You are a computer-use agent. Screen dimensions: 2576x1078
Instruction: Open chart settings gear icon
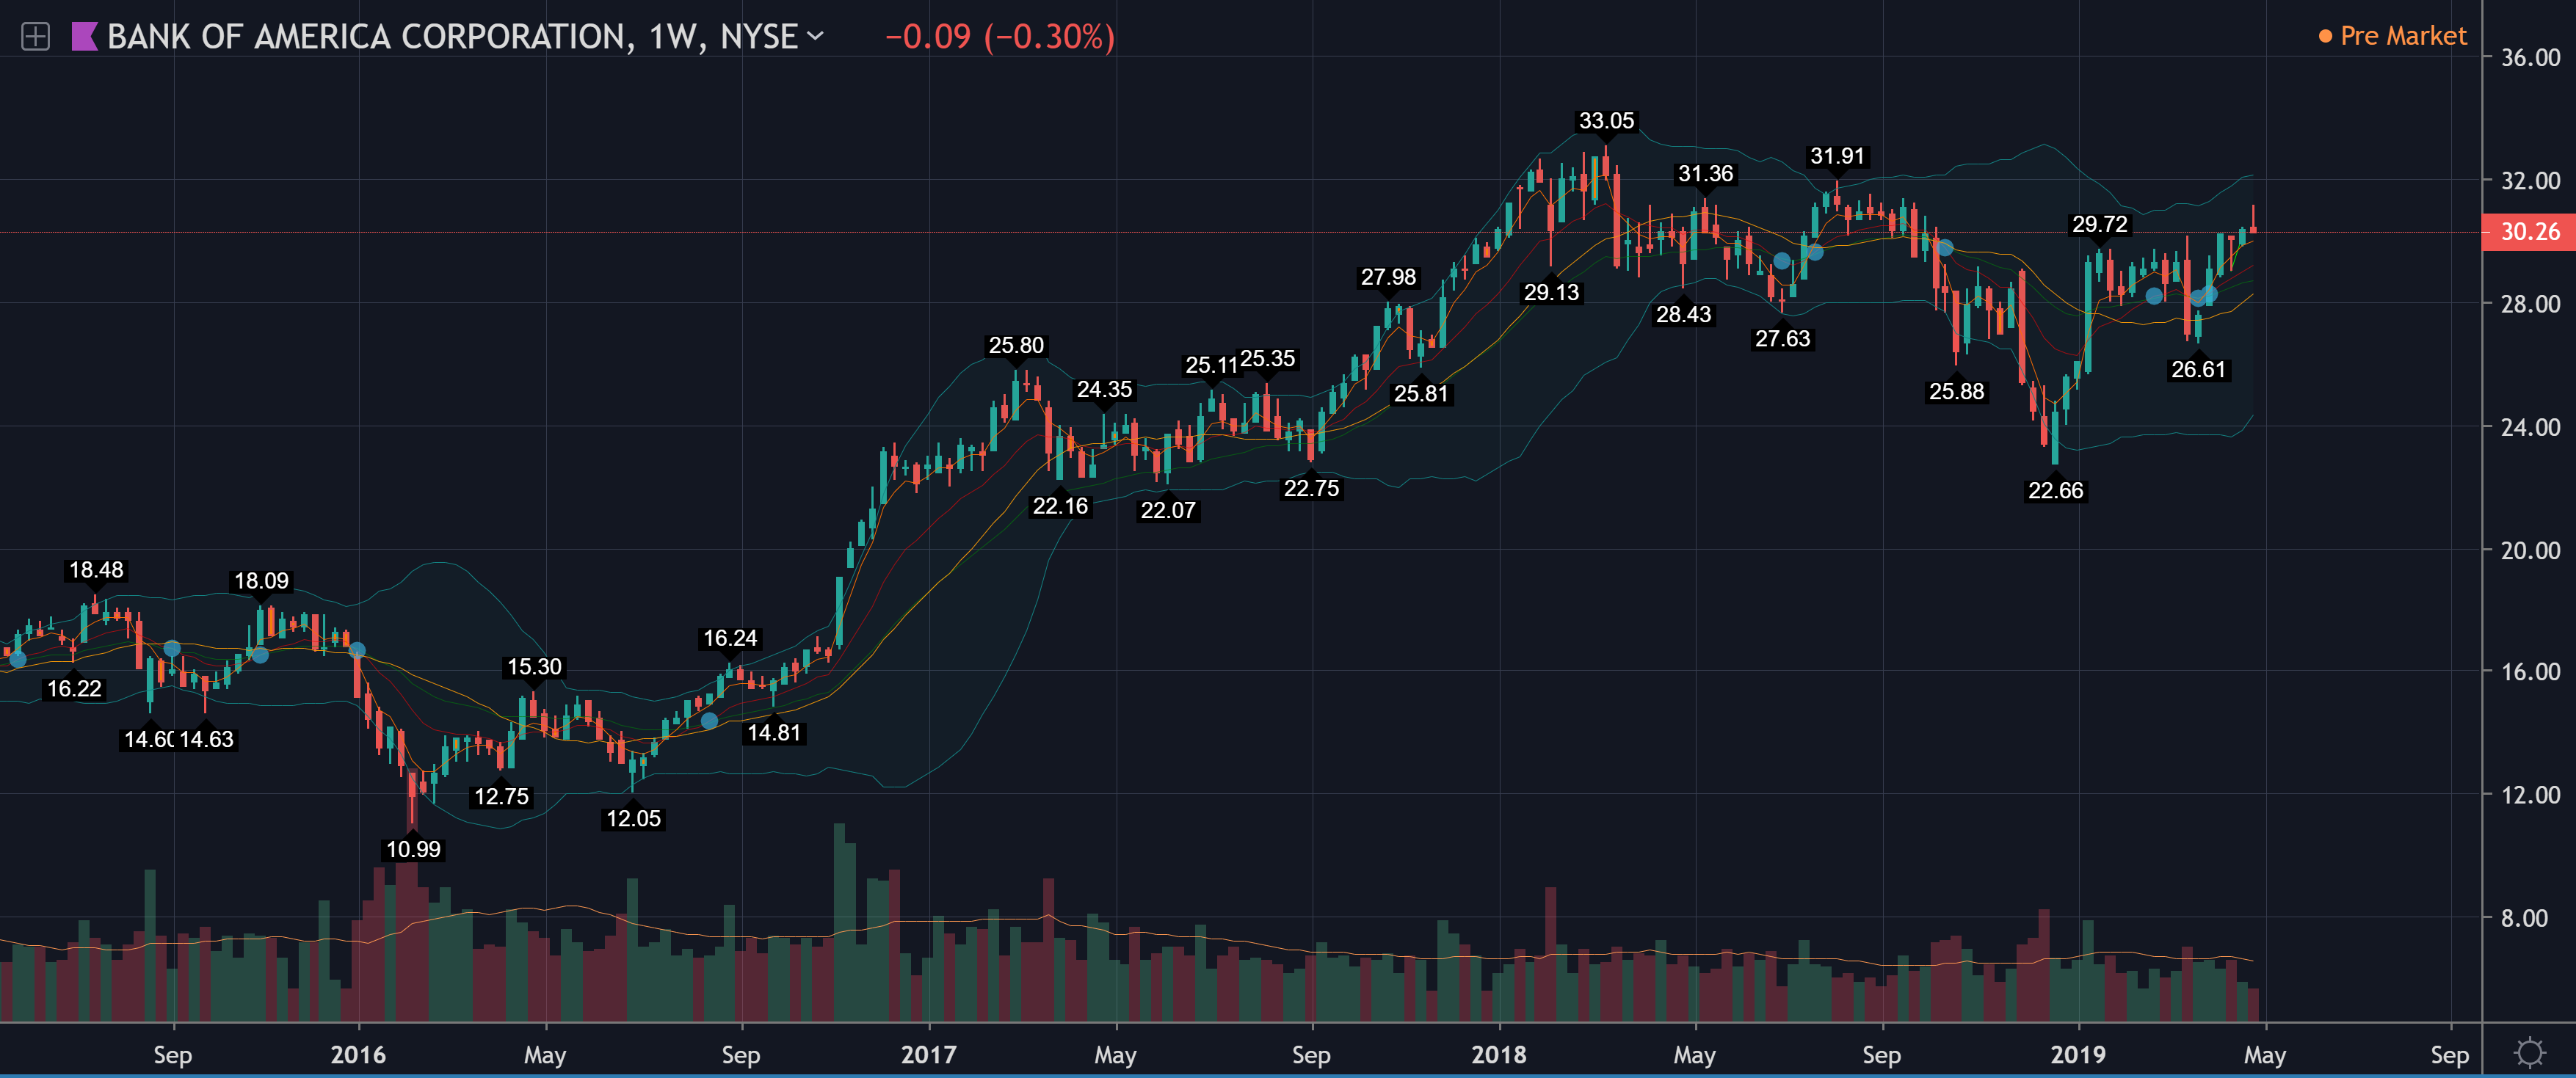(2529, 1052)
